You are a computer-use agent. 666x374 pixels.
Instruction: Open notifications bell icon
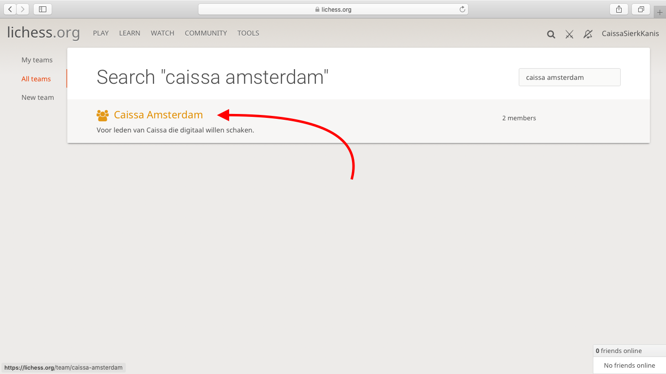click(588, 34)
